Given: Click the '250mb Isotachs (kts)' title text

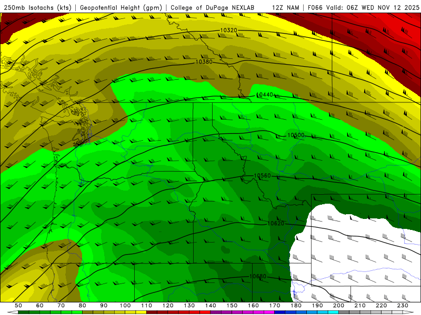Looking at the screenshot, I should [x=38, y=7].
